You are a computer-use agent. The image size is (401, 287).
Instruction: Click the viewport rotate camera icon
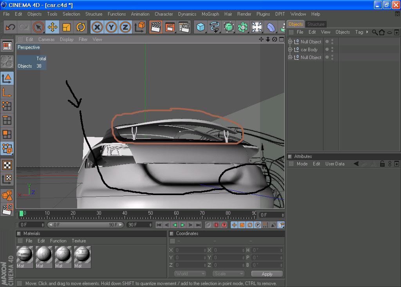click(275, 39)
